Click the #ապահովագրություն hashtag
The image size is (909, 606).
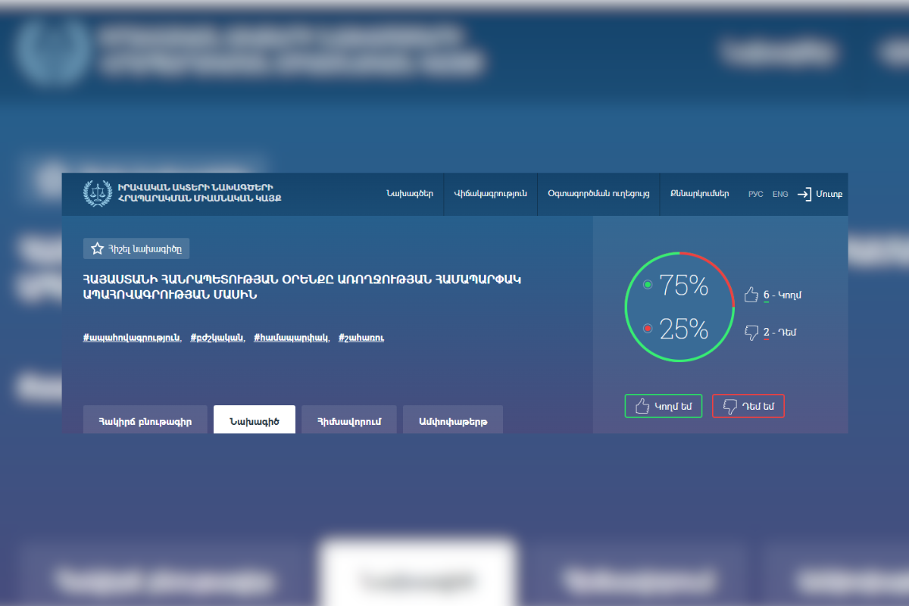pos(131,338)
